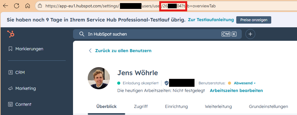297x115 pixels.
Task: Select the Überblick tab
Action: 106,106
